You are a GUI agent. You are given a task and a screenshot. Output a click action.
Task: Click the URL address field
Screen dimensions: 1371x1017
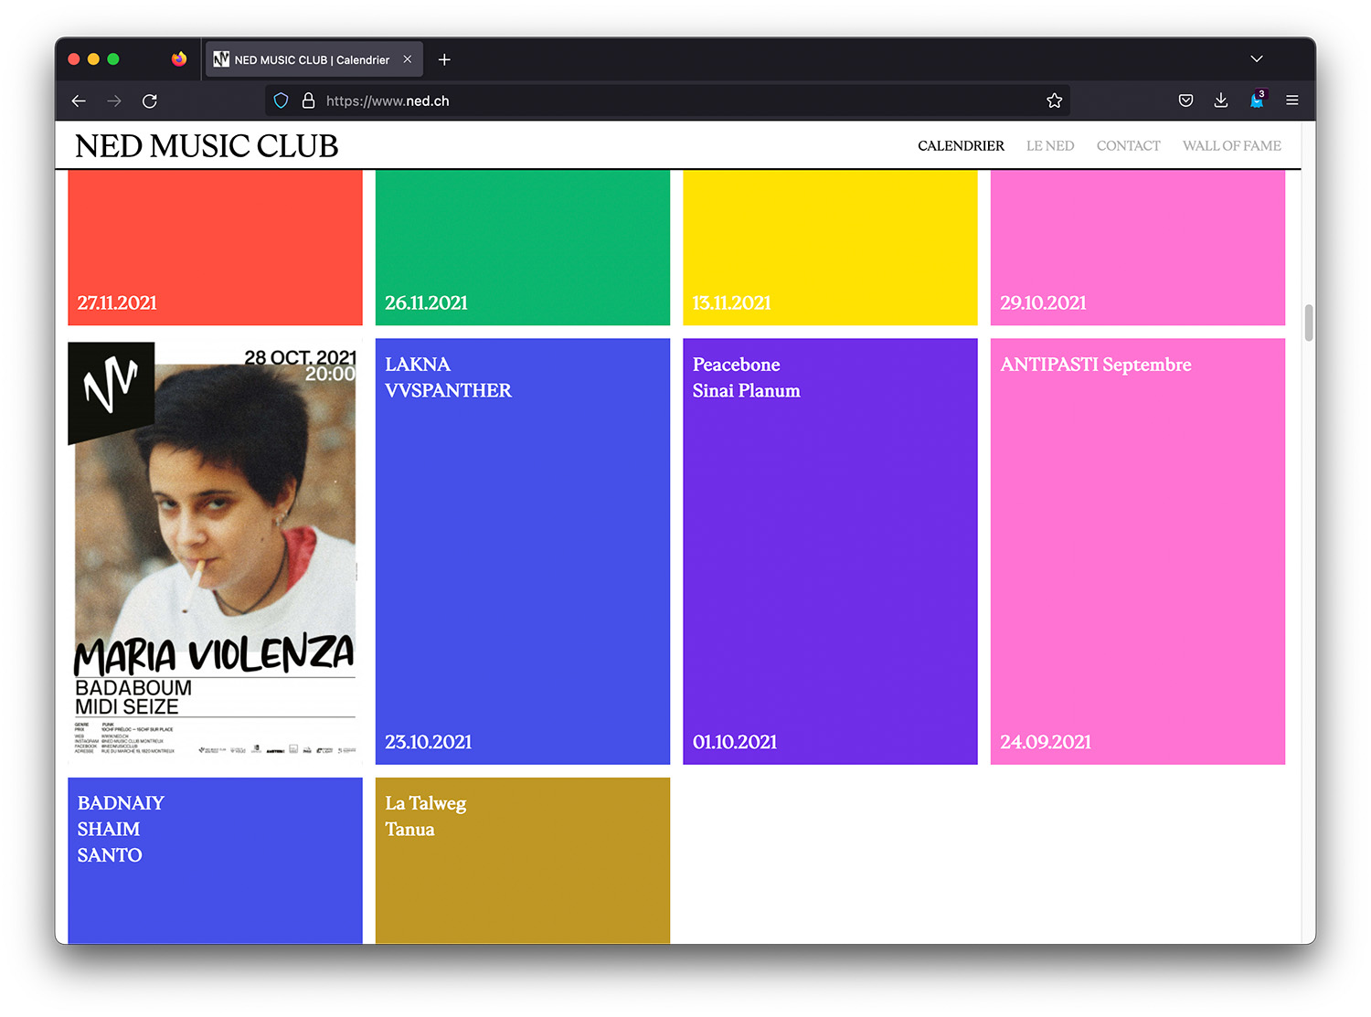pyautogui.click(x=676, y=101)
